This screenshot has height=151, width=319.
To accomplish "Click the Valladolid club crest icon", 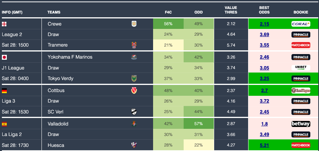I will (134, 124).
